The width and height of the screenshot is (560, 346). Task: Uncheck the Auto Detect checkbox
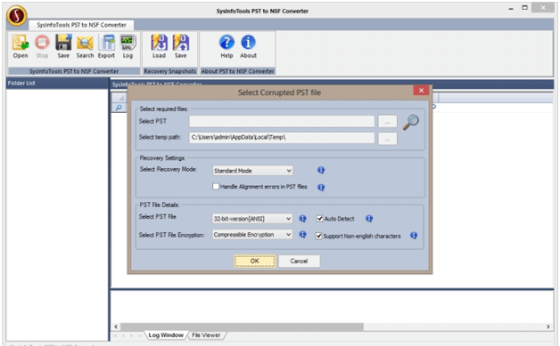coord(319,219)
